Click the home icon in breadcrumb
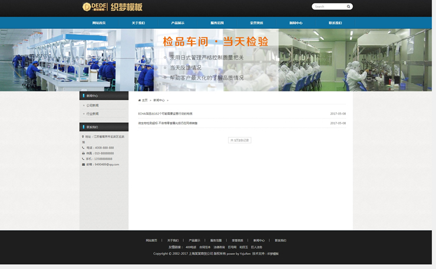Image resolution: width=436 pixels, height=269 pixels. [x=140, y=100]
